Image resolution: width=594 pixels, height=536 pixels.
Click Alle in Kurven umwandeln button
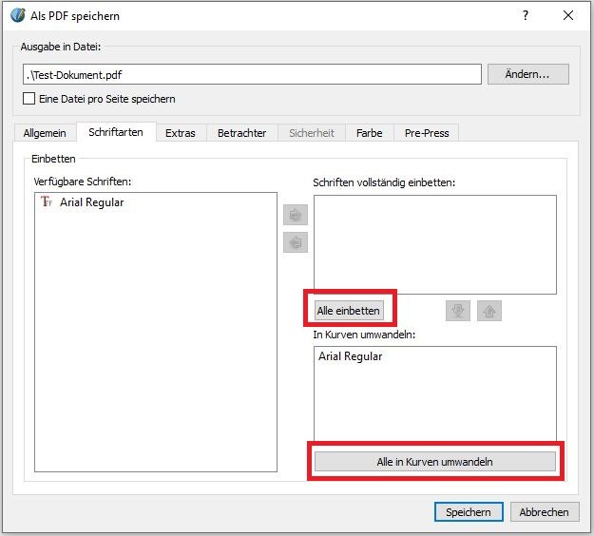pos(434,461)
